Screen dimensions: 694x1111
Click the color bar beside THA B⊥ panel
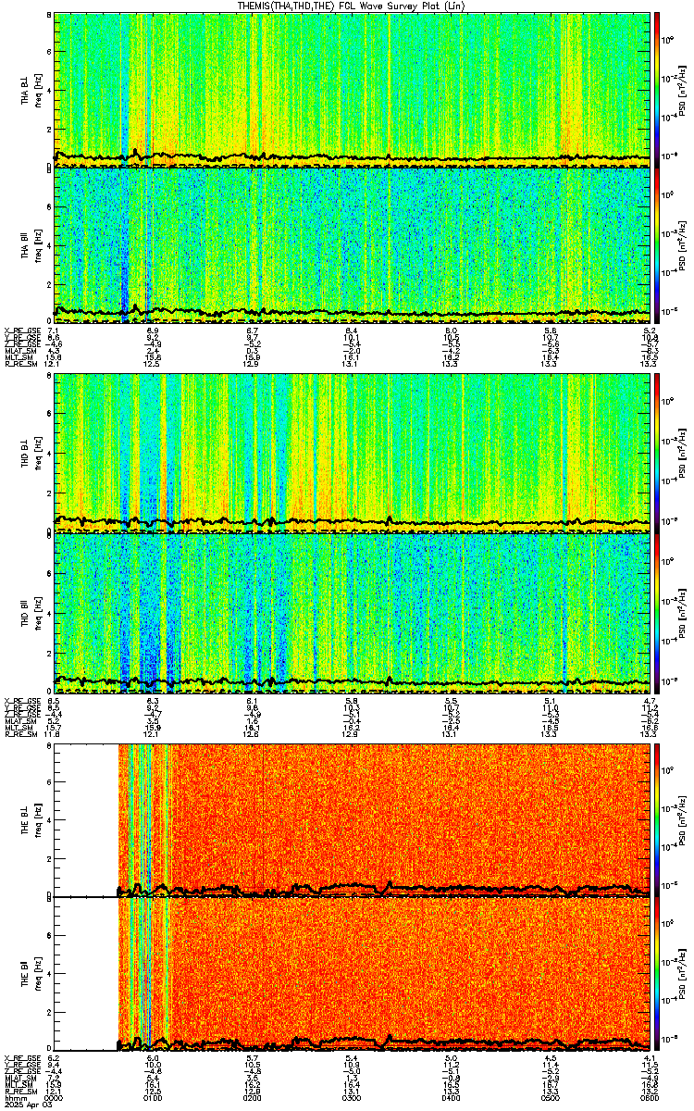657,89
